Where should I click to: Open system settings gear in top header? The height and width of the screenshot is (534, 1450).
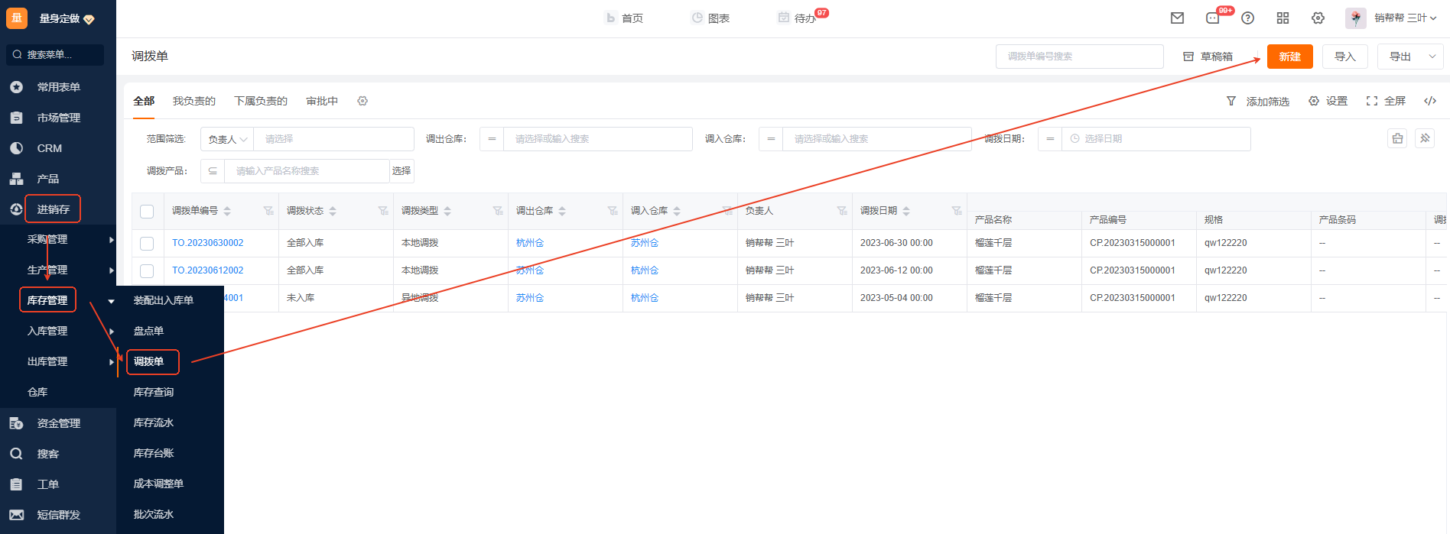point(1318,18)
